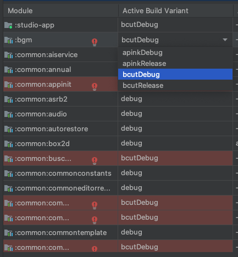Click the error bulb icon in :common:appinit row
Screen dimensions: 238x257
click(95, 87)
